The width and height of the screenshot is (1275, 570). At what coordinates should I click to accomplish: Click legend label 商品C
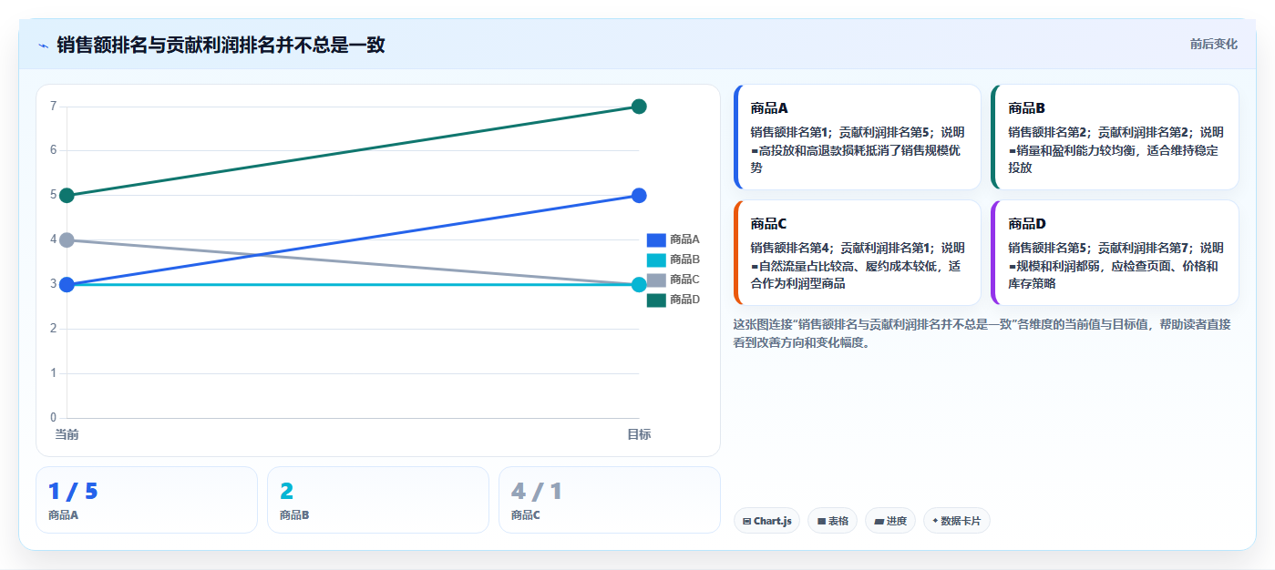tap(684, 280)
